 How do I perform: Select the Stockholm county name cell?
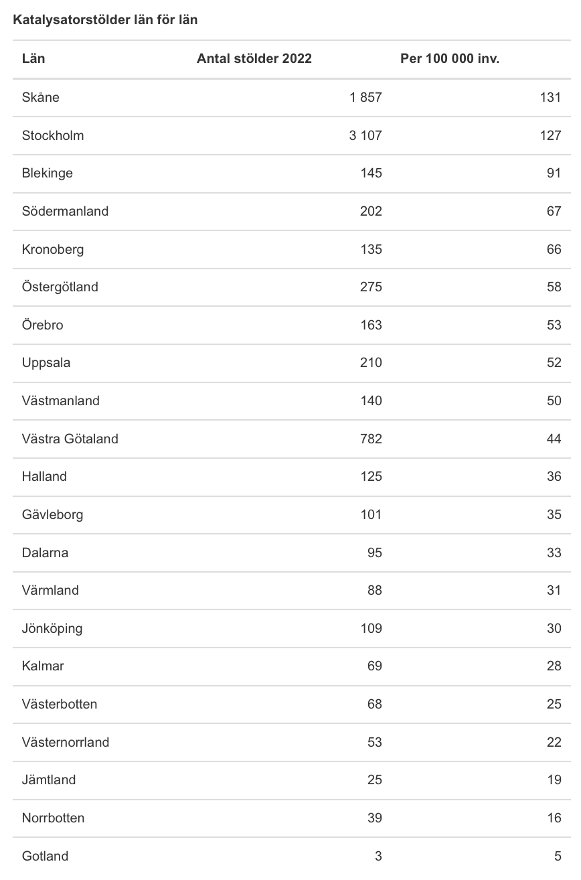53,135
